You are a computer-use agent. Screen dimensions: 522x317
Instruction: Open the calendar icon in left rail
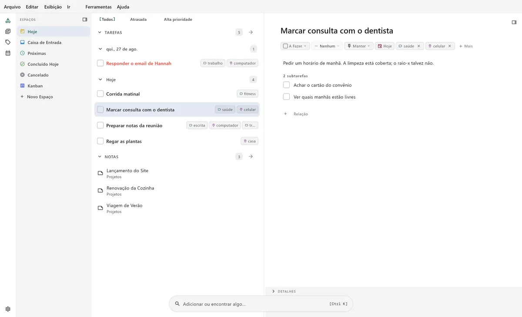(x=8, y=53)
